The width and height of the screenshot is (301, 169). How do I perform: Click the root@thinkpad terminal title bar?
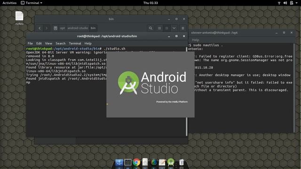pyautogui.click(x=107, y=36)
